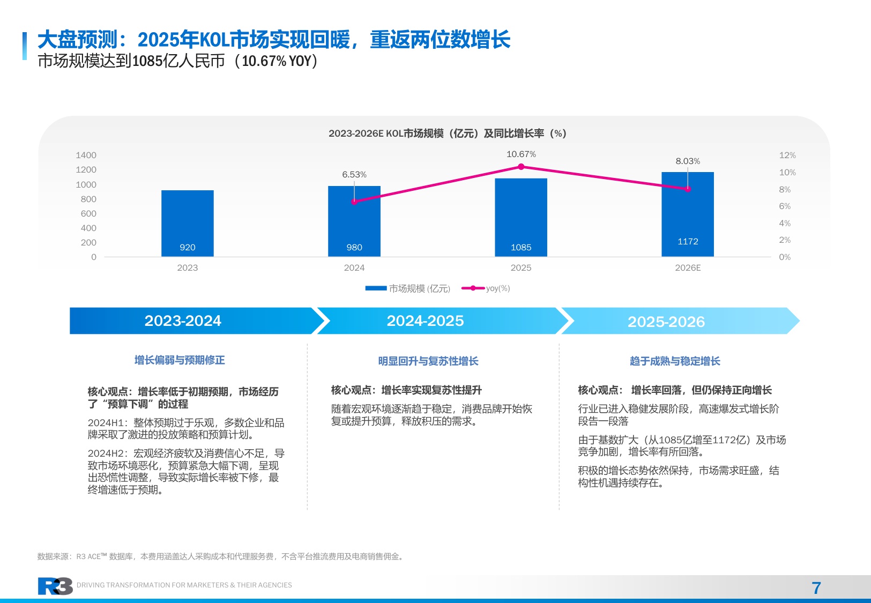Image resolution: width=871 pixels, height=603 pixels.
Task: Click the blue bar for 2026E
Action: coord(688,213)
